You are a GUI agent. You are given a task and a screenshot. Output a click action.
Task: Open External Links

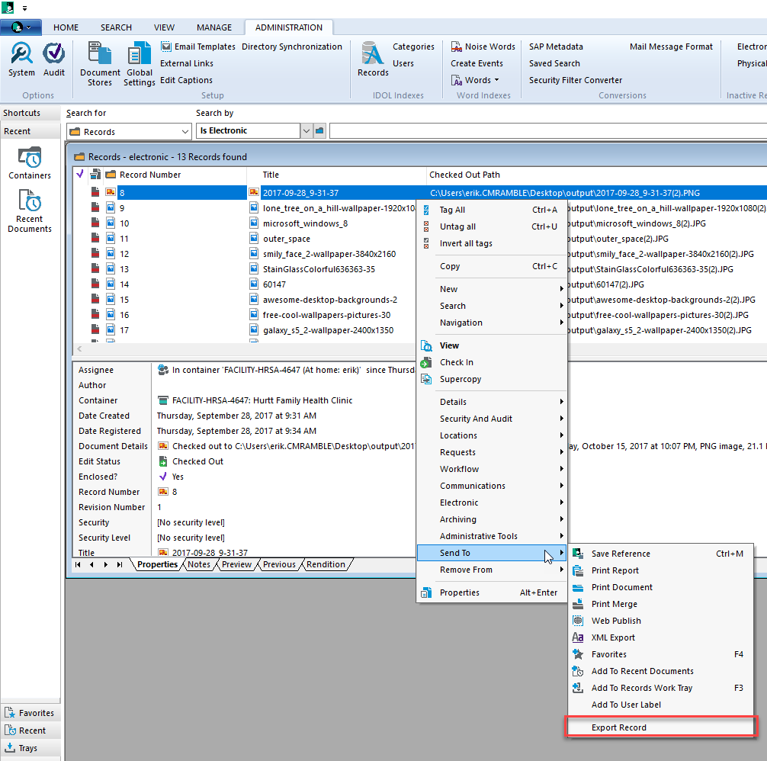[187, 63]
